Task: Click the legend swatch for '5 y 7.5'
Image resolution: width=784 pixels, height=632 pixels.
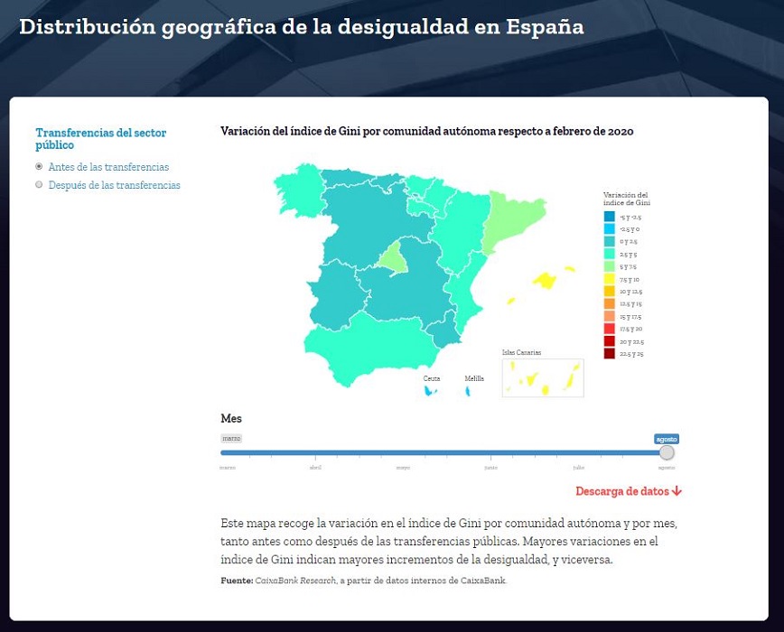Action: (609, 266)
